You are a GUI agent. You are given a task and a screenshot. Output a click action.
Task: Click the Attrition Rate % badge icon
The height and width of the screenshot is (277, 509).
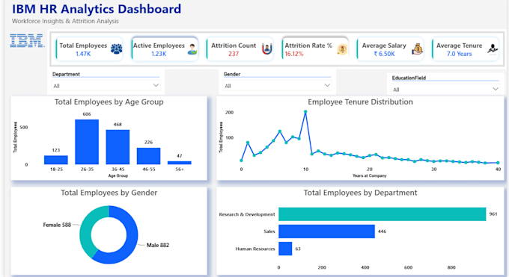pyautogui.click(x=342, y=49)
